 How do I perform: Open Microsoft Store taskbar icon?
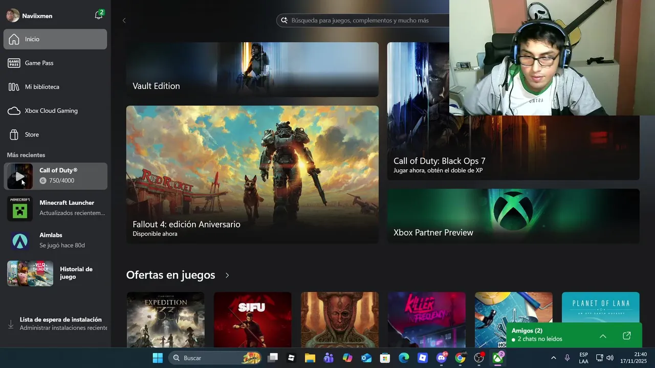click(385, 358)
